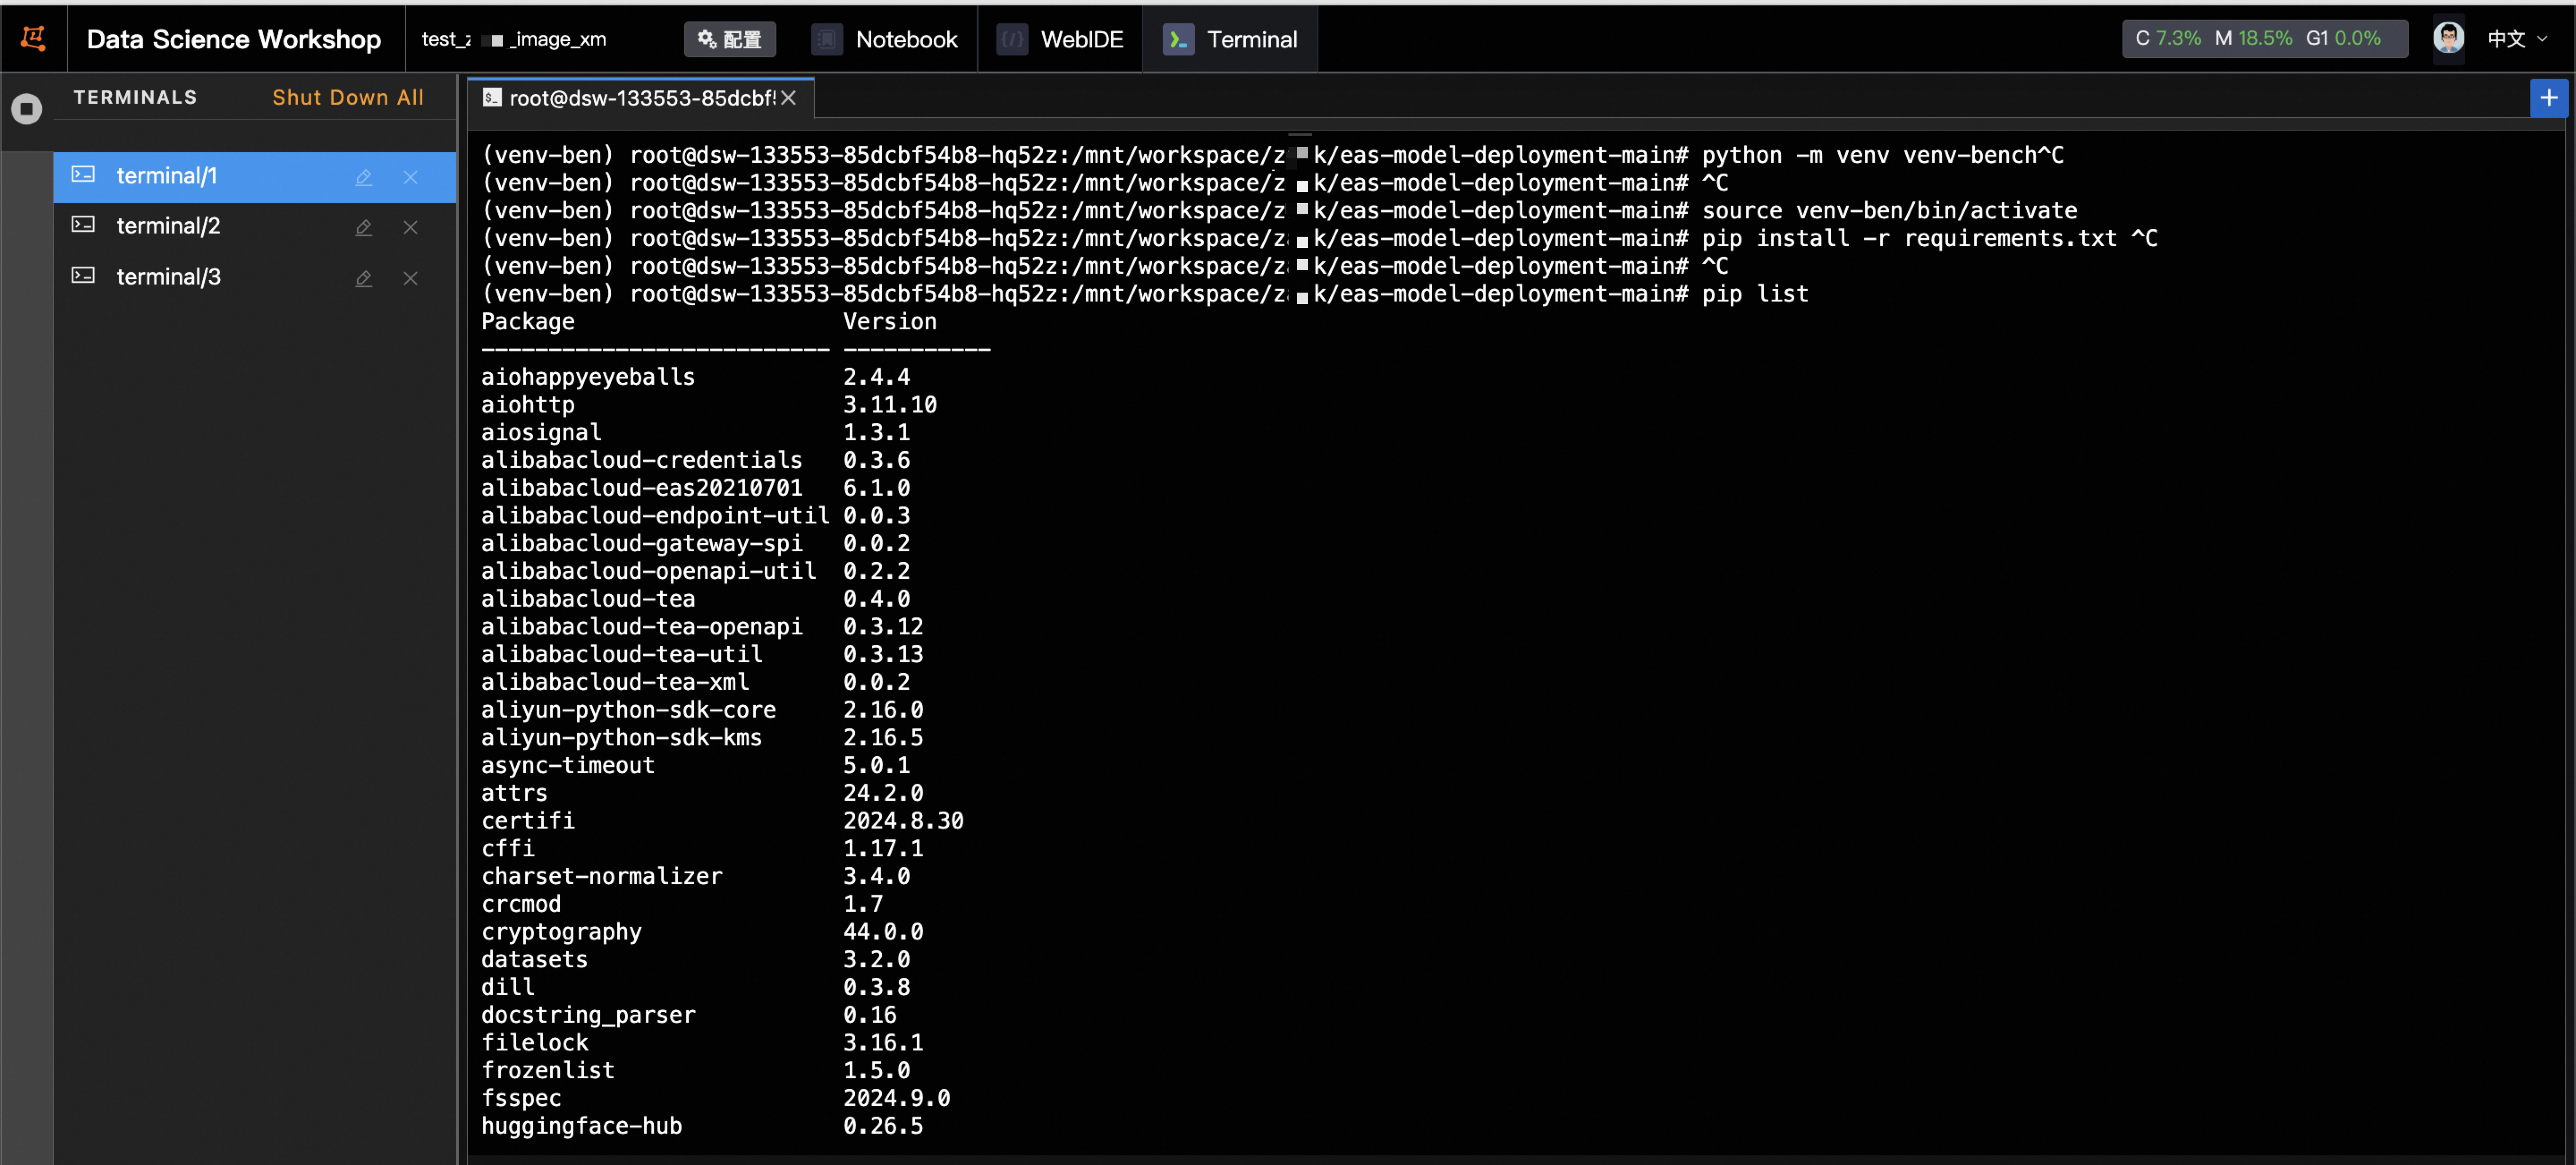Screen dimensions: 2576x1165
Task: Click the Terminal tab icon
Action: click(1178, 39)
